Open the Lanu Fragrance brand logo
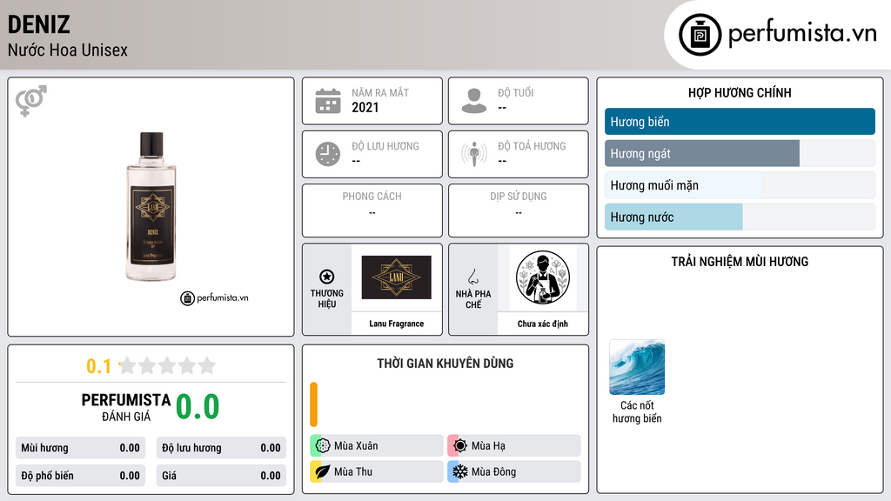Screen dimensions: 891x501 pos(397,277)
